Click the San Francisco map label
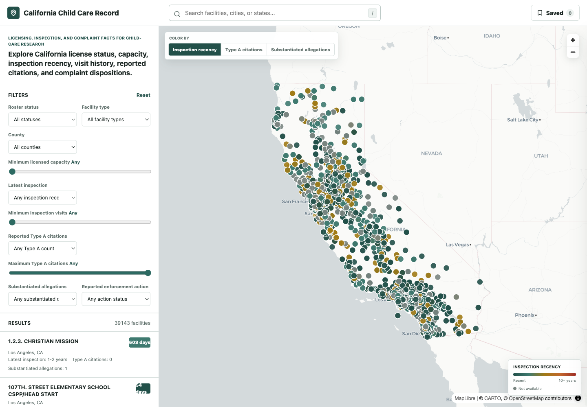587x407 pixels. pos(296,201)
